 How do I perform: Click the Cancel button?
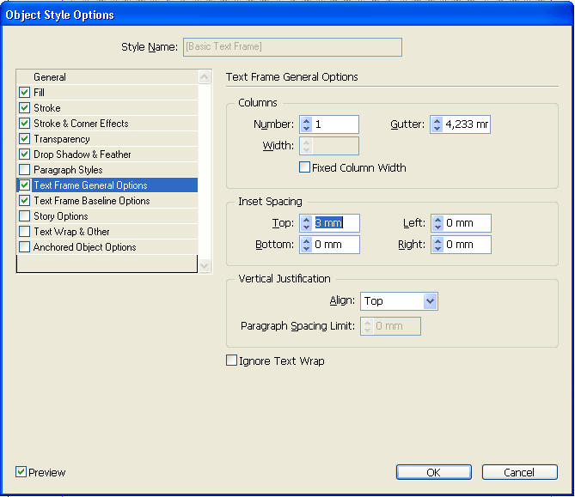point(520,472)
